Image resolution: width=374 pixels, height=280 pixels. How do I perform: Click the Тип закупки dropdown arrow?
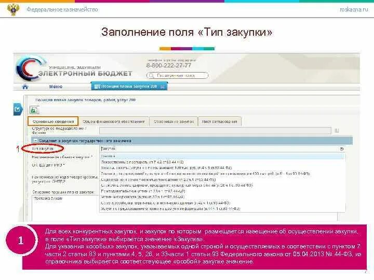(342, 149)
